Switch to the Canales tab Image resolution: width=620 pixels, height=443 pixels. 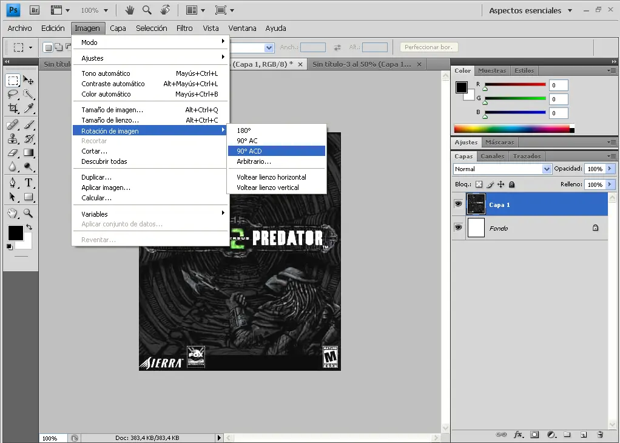pos(492,156)
